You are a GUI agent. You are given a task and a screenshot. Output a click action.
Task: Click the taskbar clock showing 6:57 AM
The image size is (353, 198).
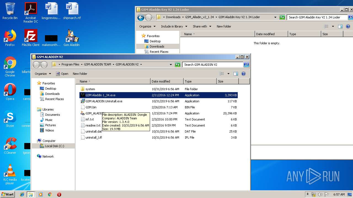(339, 194)
